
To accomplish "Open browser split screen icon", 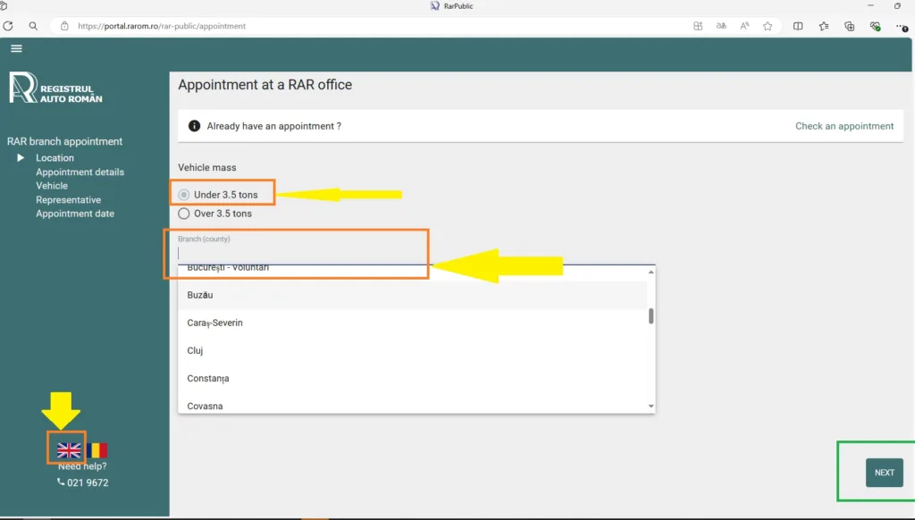I will tap(798, 26).
